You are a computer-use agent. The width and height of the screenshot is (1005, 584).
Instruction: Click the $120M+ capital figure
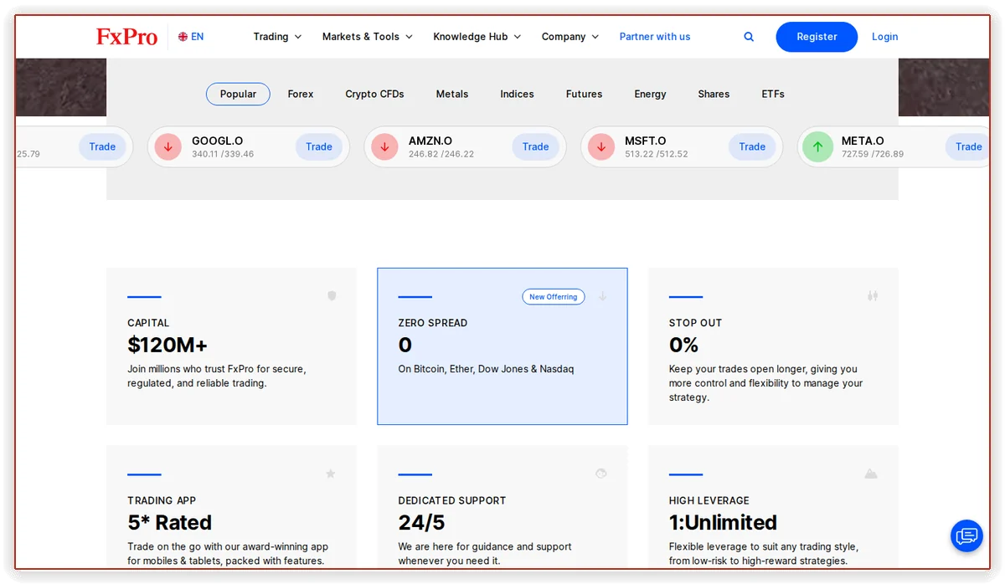click(167, 345)
